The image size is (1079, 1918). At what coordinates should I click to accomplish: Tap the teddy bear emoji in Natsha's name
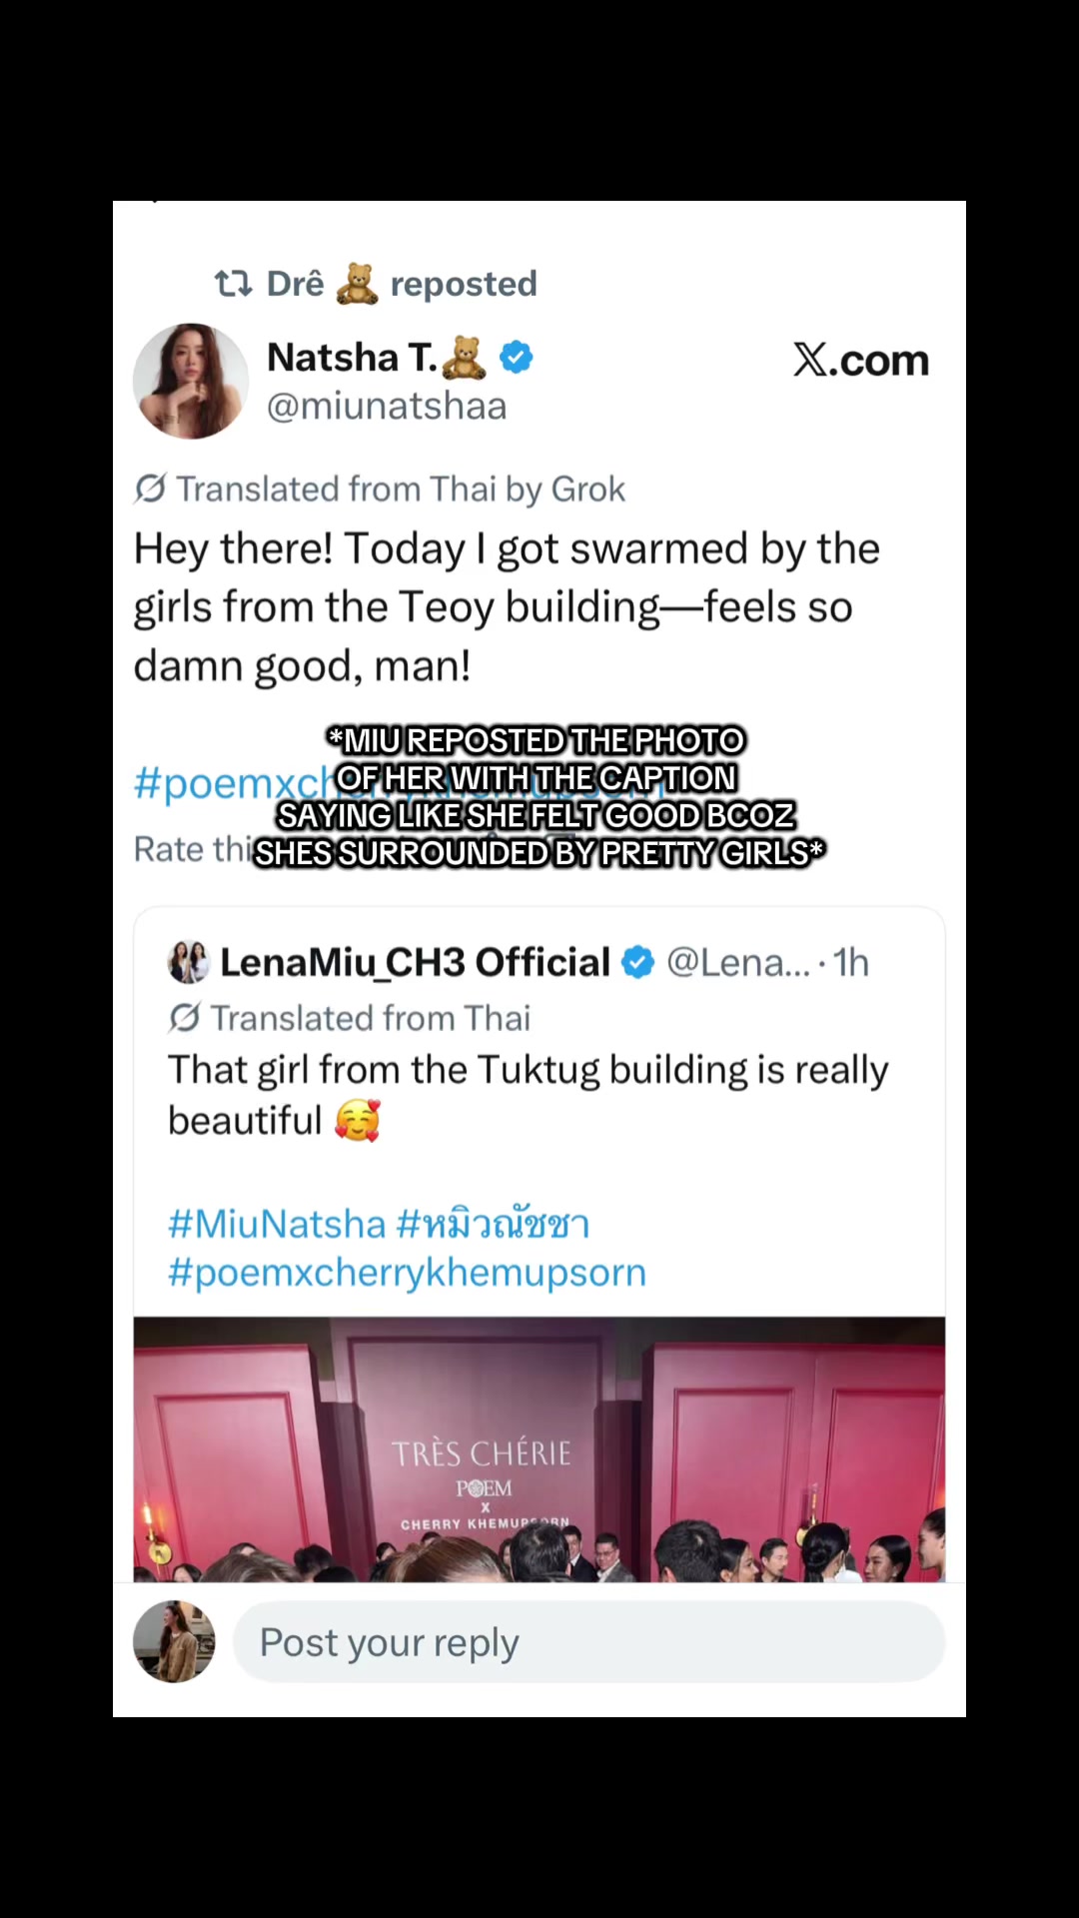coord(464,358)
